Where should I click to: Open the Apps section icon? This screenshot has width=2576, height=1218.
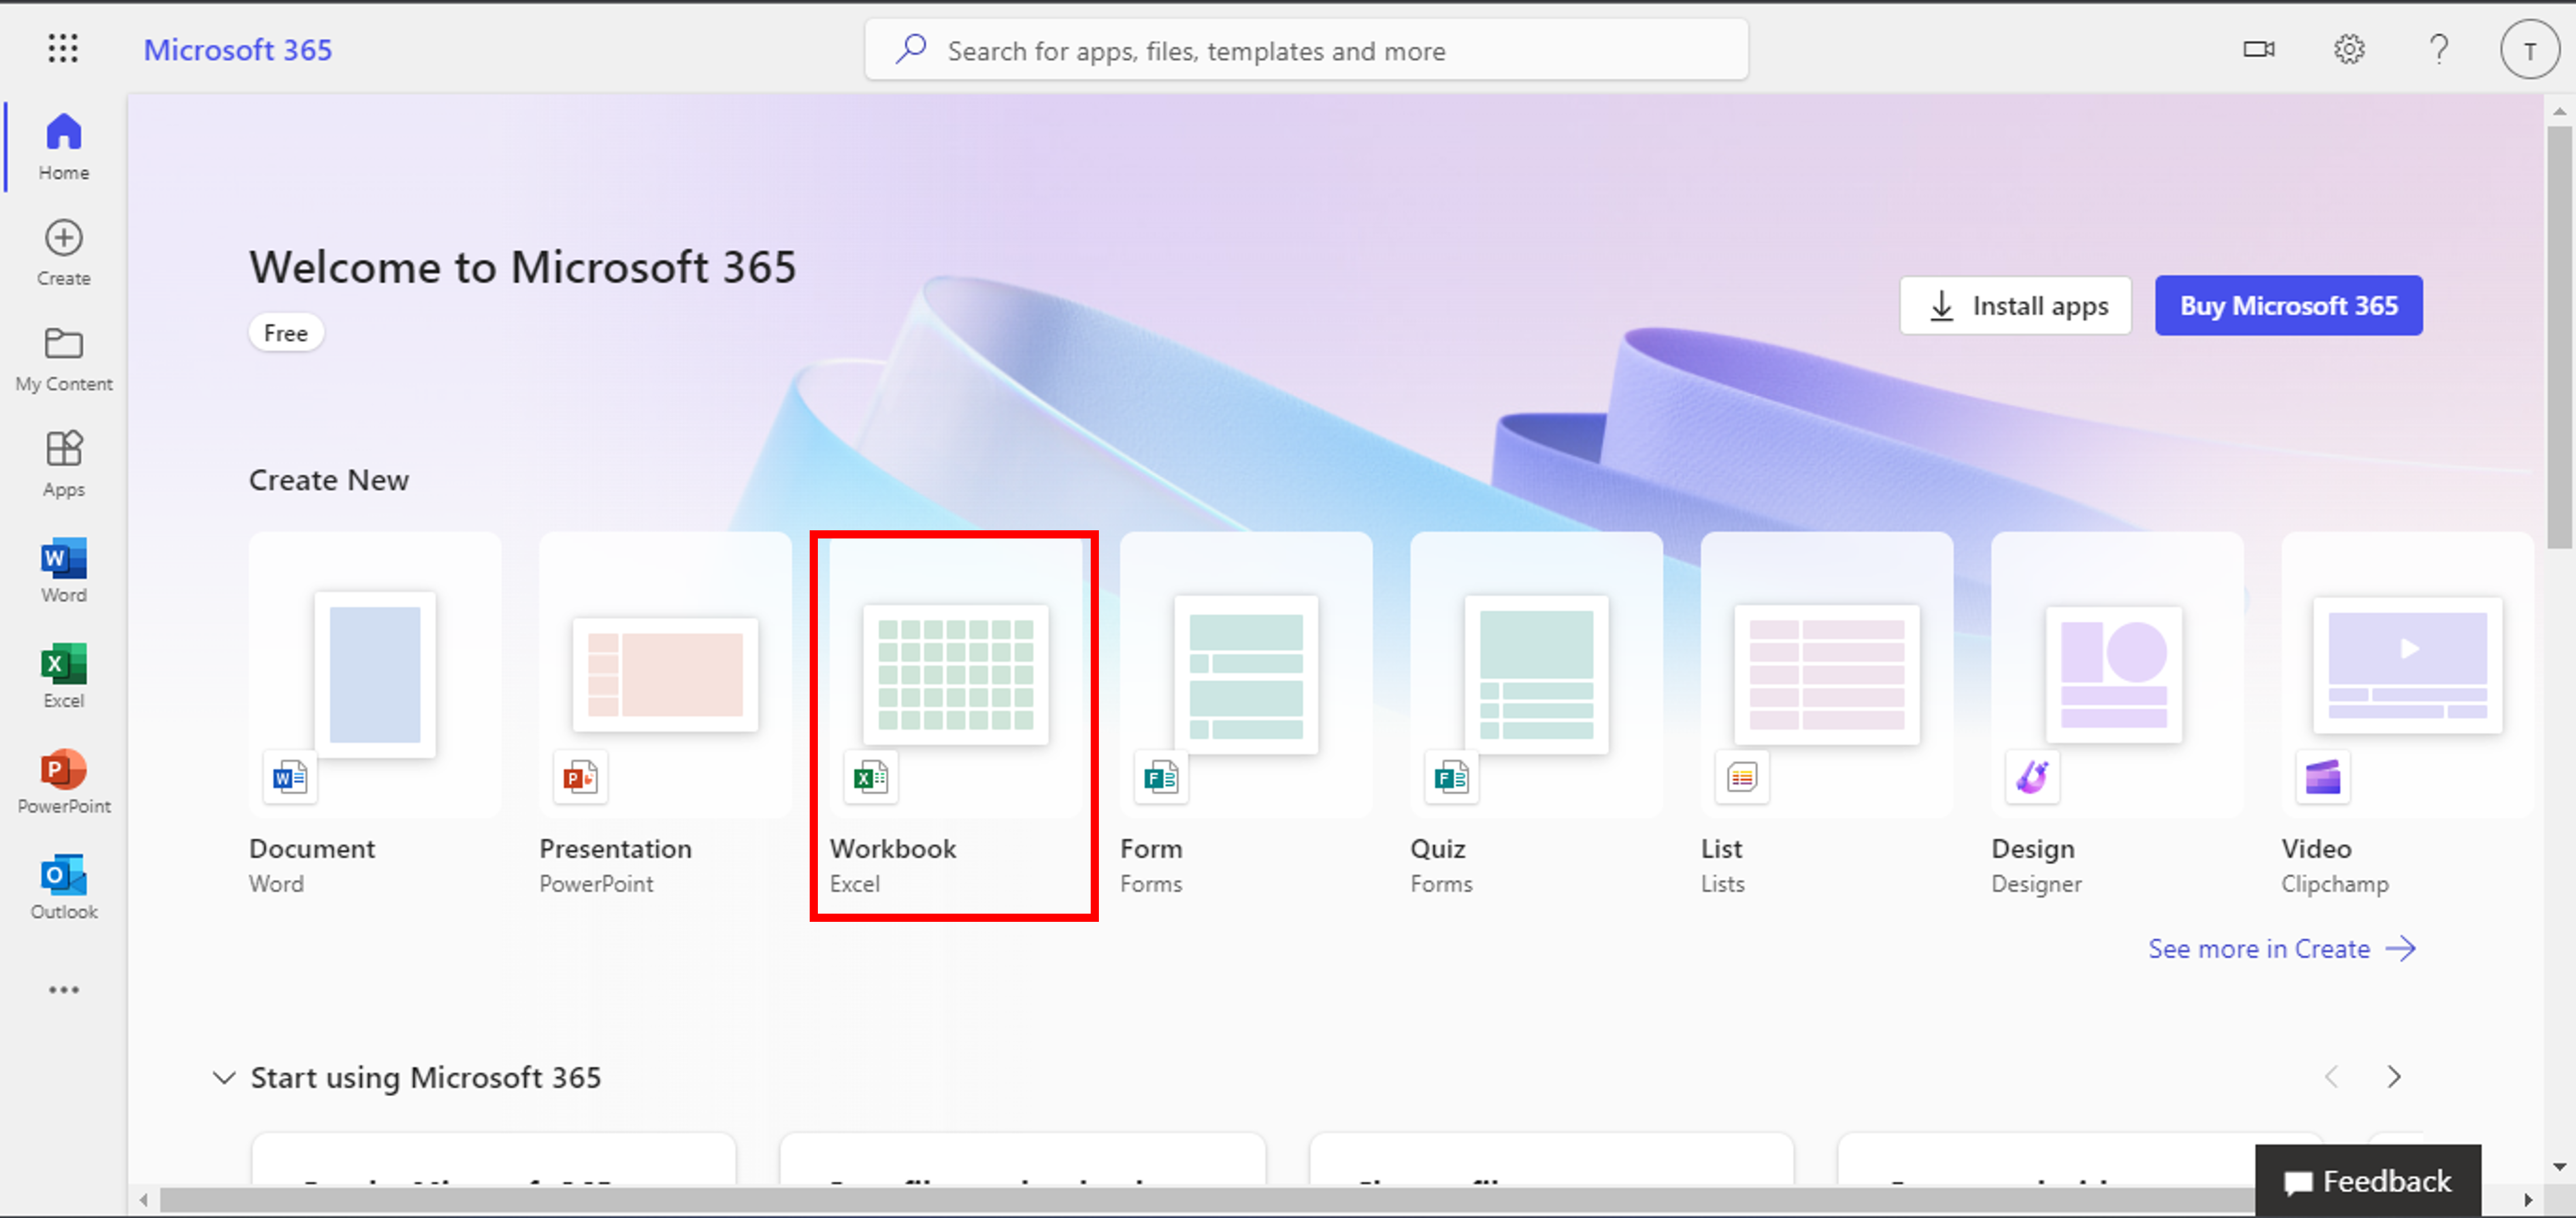(x=63, y=450)
